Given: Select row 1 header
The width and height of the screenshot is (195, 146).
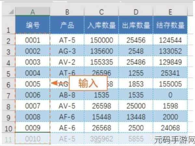Looking at the screenshot, I should coord(8,25).
